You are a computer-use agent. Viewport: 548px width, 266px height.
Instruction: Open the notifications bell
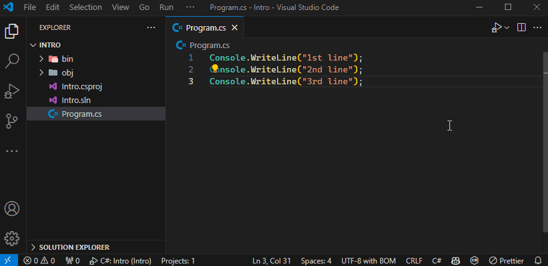click(x=538, y=261)
